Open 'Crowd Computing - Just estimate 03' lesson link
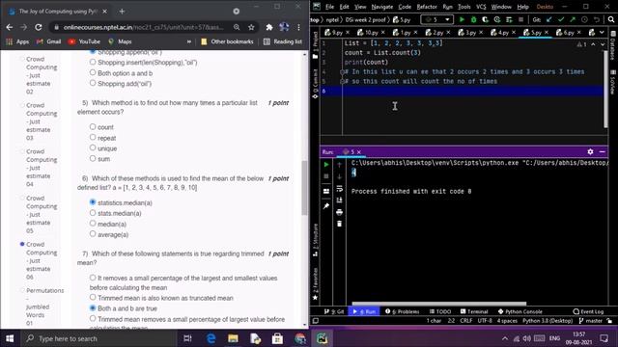 click(42, 121)
